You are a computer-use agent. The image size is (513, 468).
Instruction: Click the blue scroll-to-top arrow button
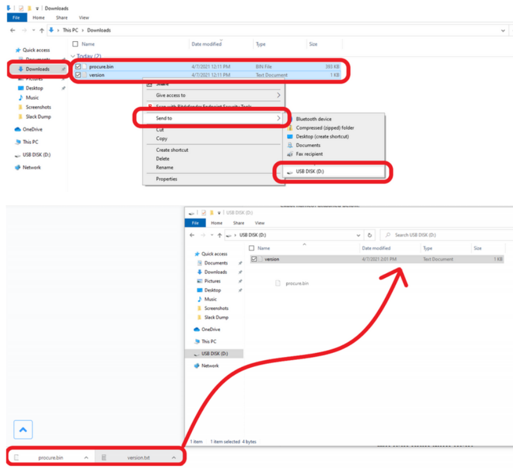pos(22,429)
